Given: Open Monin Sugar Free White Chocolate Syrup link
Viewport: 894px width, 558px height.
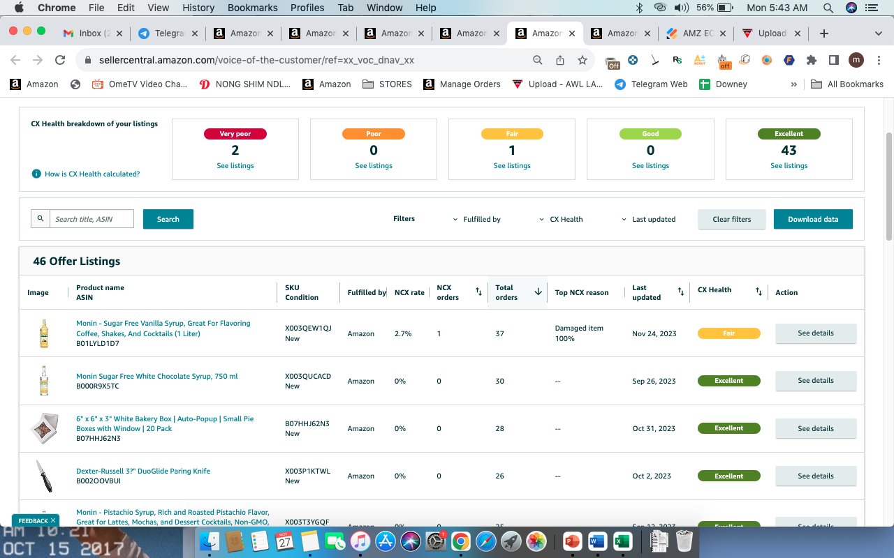Looking at the screenshot, I should (157, 377).
